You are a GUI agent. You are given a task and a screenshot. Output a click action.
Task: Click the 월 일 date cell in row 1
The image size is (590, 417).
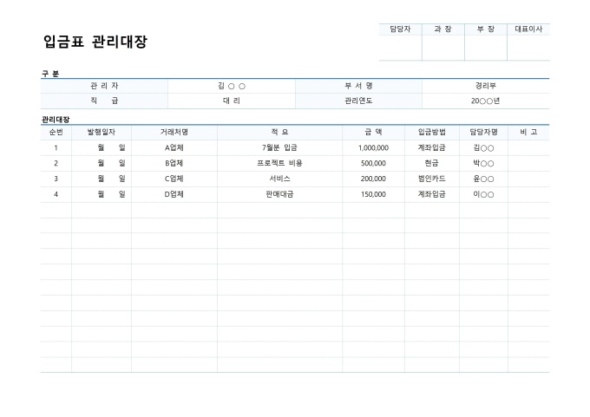tap(102, 147)
